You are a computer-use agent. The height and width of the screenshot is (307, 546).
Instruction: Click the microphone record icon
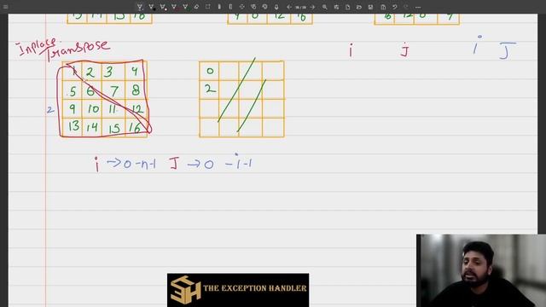coord(276,7)
